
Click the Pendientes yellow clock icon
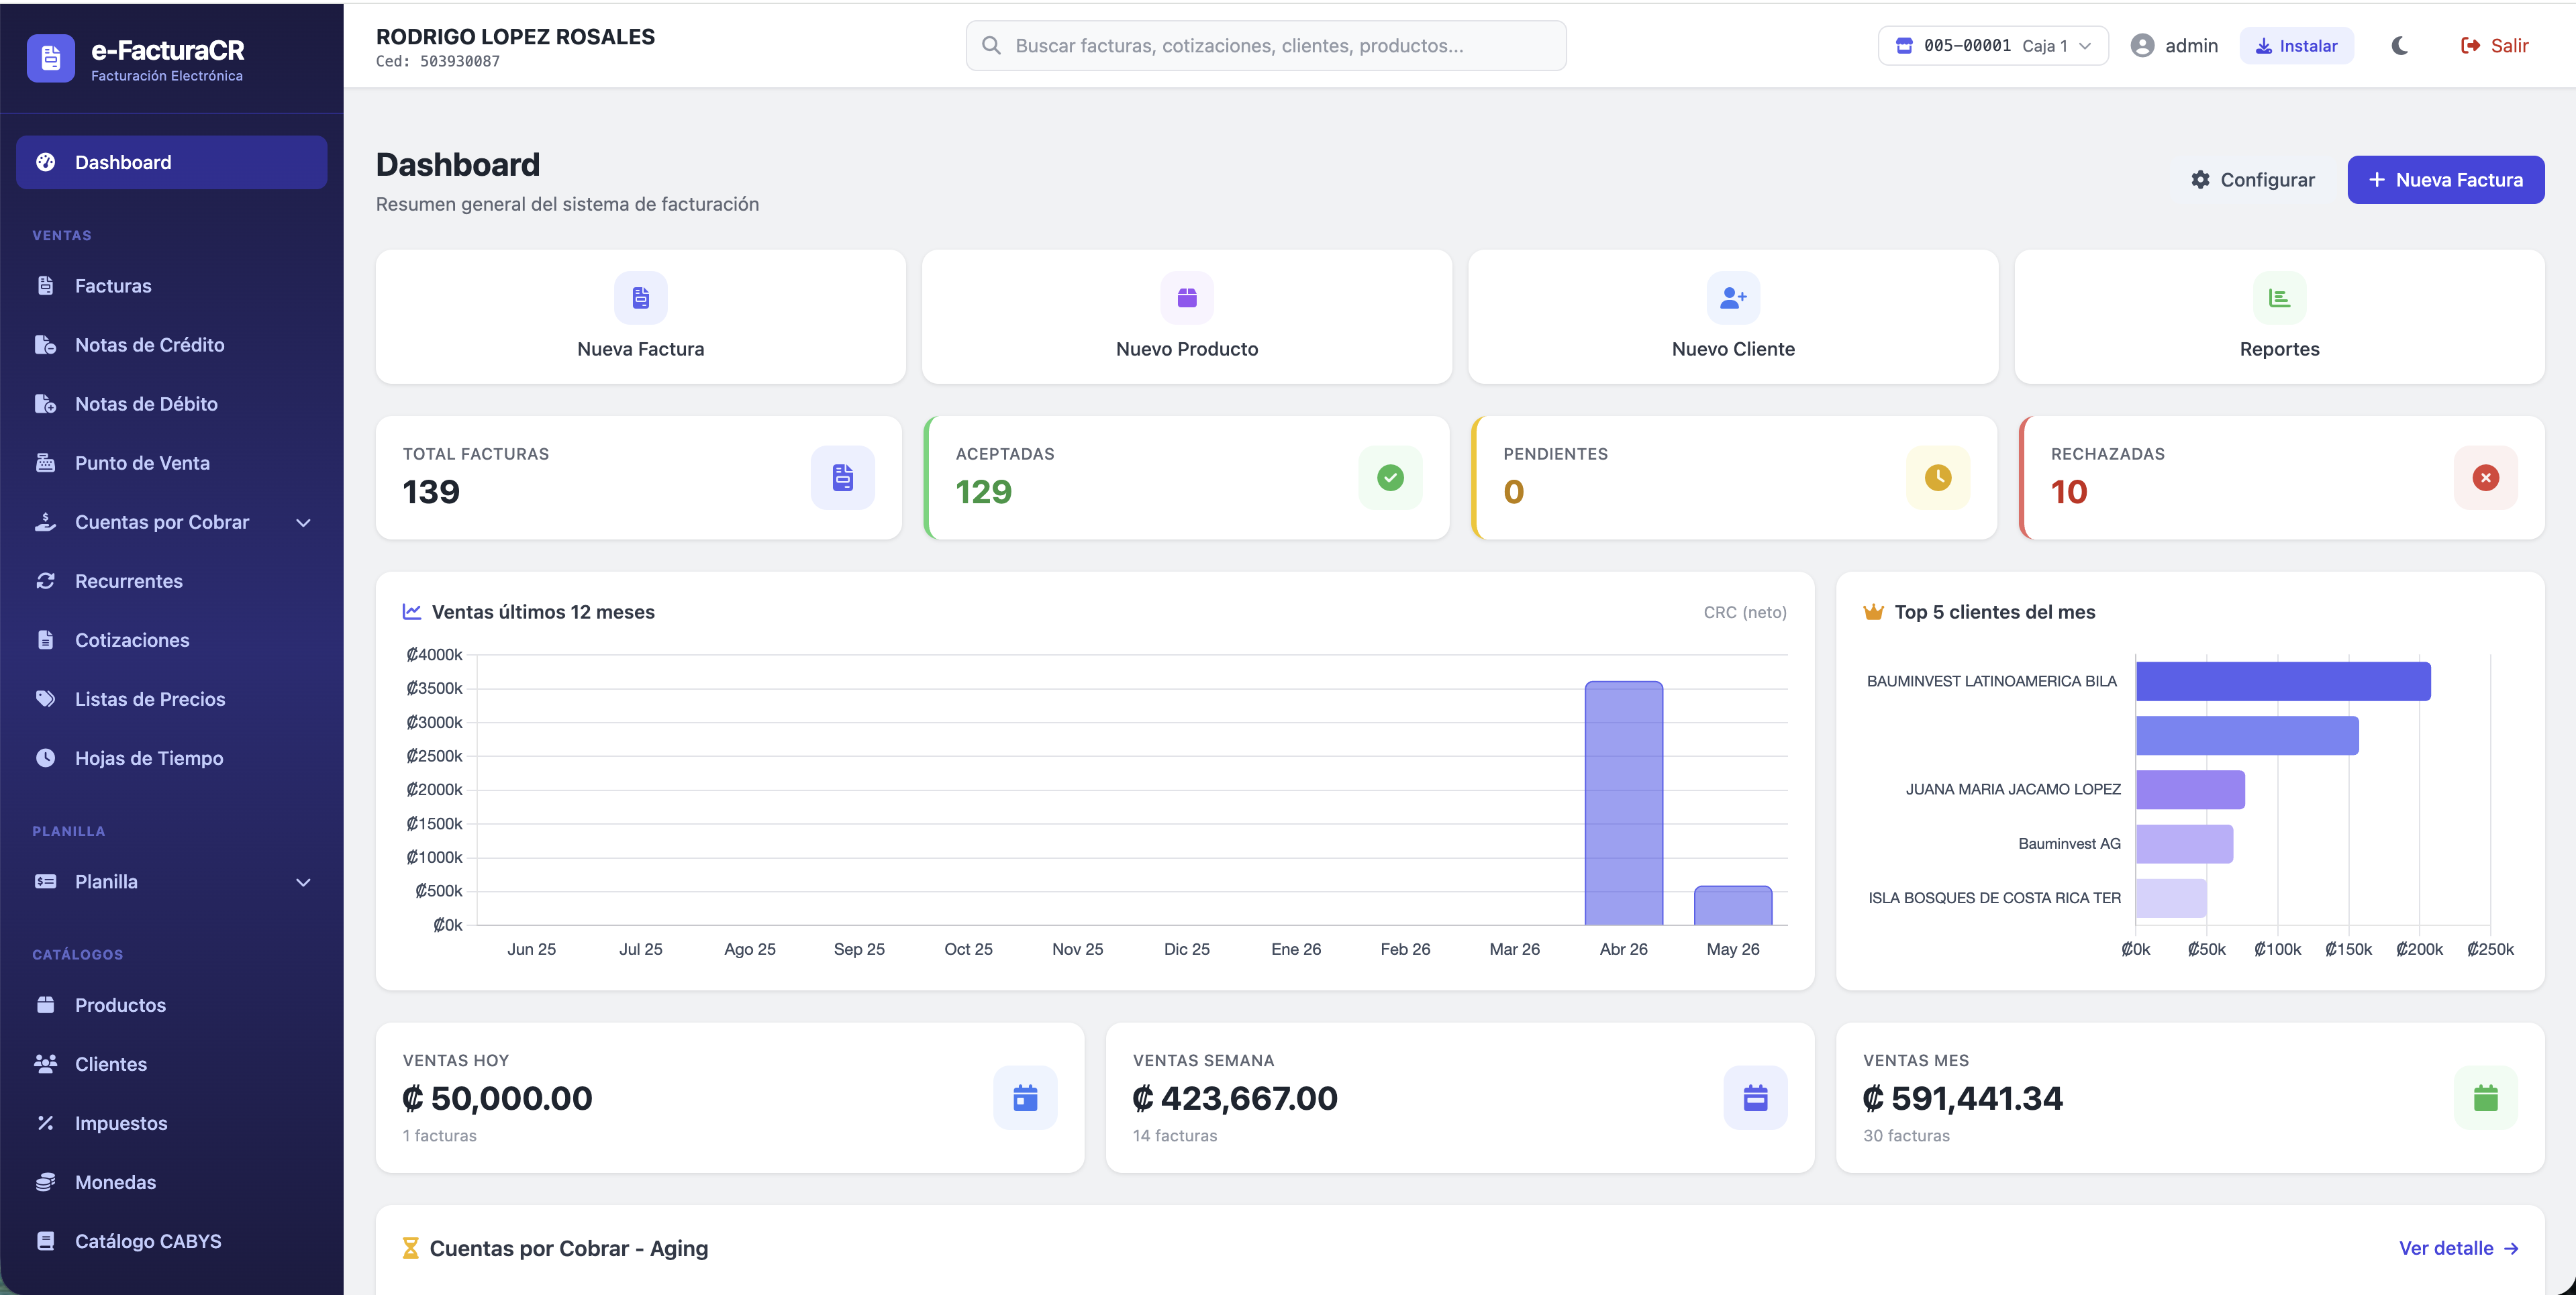coord(1938,478)
